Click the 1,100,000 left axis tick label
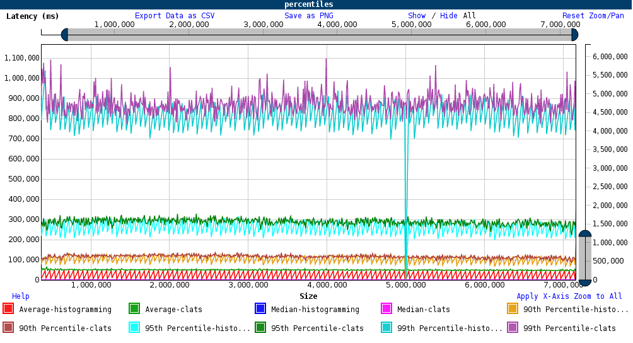This screenshot has width=633, height=343. pyautogui.click(x=22, y=58)
